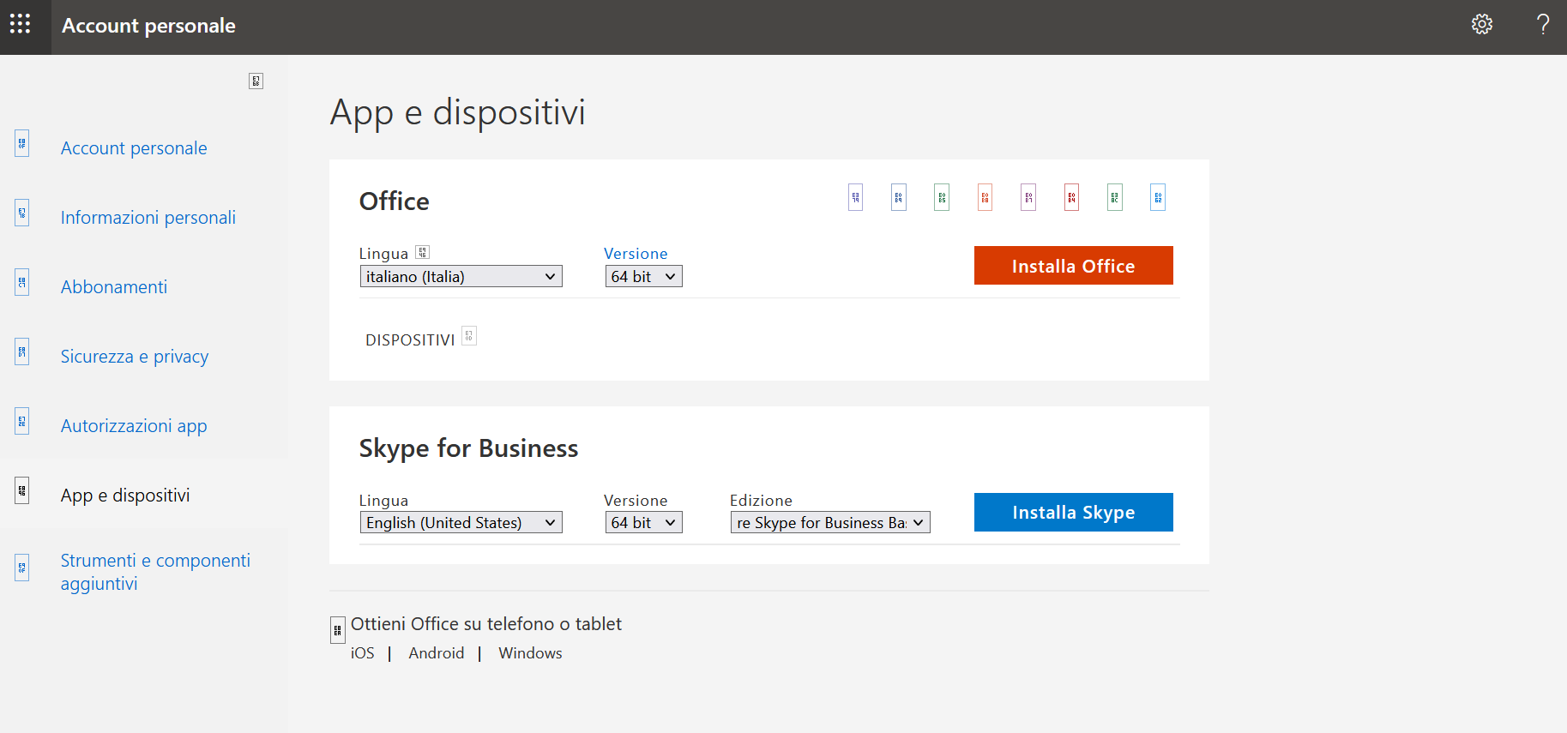Click the orange E0B8 Office app icon

[985, 197]
